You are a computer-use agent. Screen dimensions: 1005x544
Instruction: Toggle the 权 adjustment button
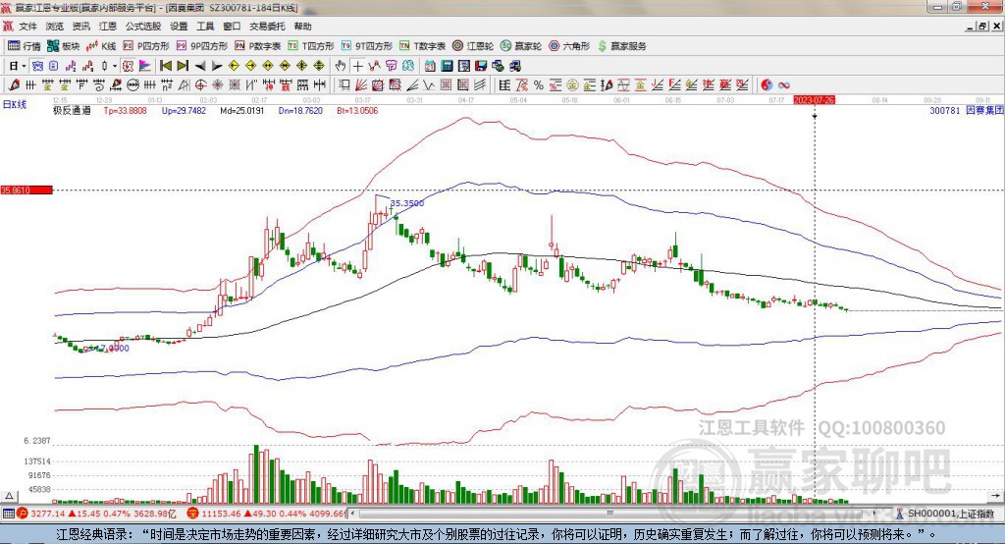(x=128, y=66)
